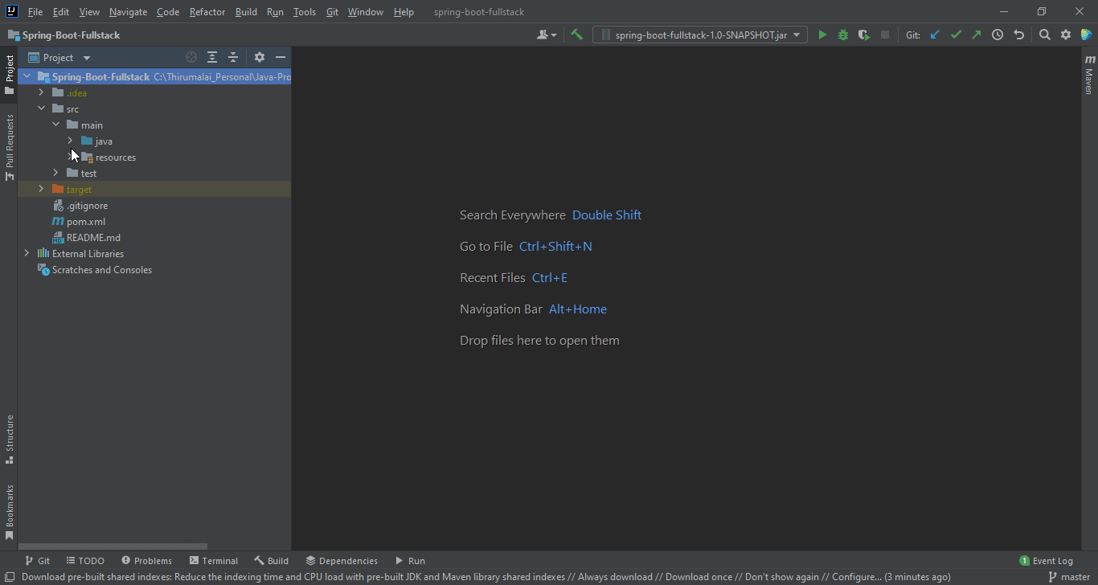
Task: Collapse the src folder
Action: pyautogui.click(x=41, y=108)
